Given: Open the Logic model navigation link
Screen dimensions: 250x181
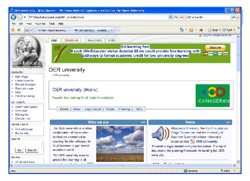Looking at the screenshot, I should pos(93,109).
